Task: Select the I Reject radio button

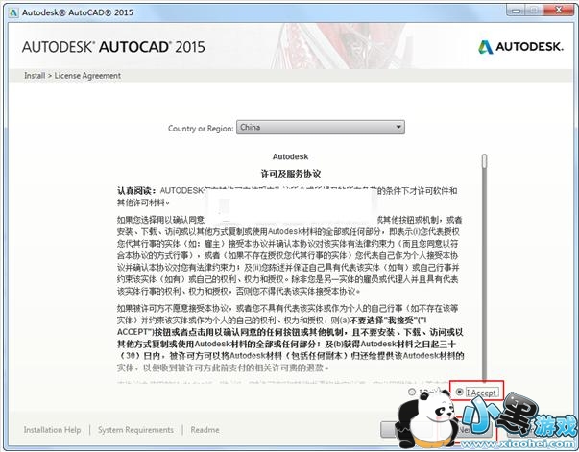Action: tap(412, 392)
